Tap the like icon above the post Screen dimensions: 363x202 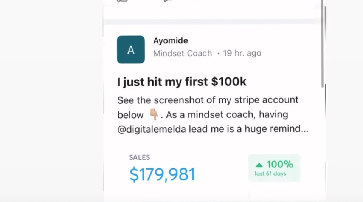pyautogui.click(x=123, y=1)
